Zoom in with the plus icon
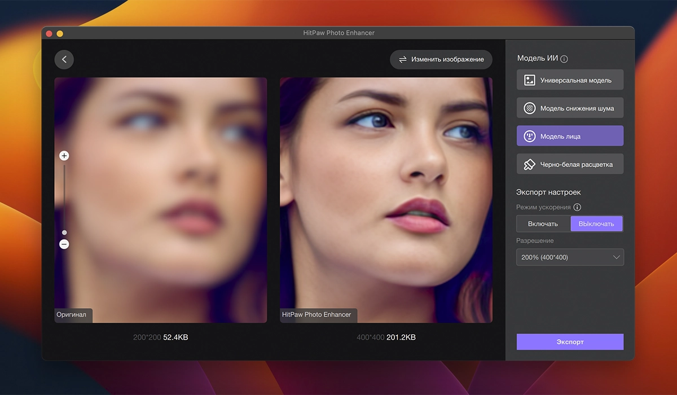Image resolution: width=677 pixels, height=395 pixels. tap(64, 156)
